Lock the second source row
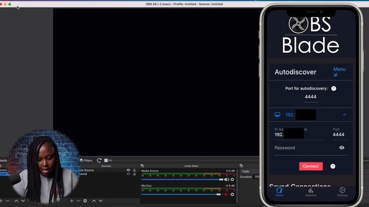Screen dimensions: 369x207 click(x=134, y=174)
